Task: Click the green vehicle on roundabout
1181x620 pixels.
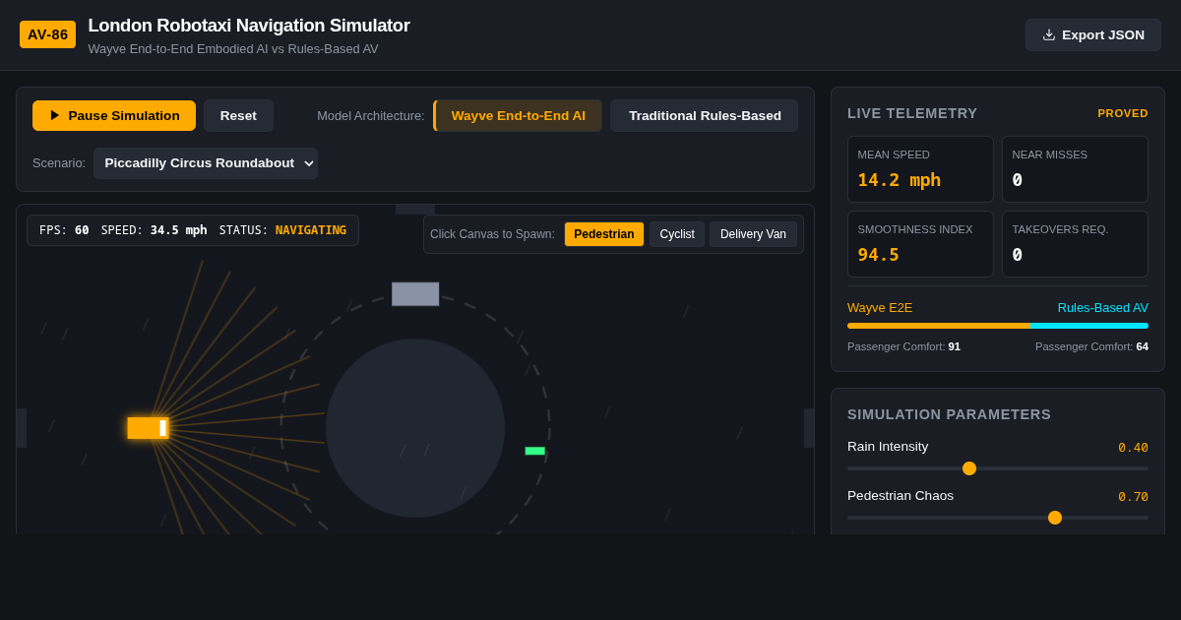Action: coord(534,451)
